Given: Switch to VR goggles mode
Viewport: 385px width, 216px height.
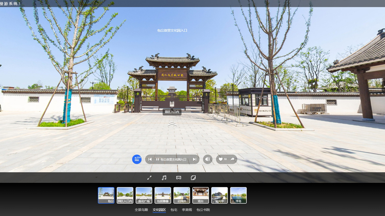Looking at the screenshot, I should (178, 178).
